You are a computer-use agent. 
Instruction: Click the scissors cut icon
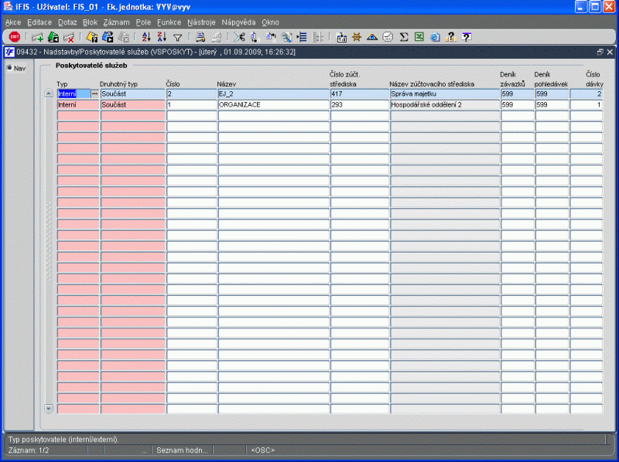[239, 37]
